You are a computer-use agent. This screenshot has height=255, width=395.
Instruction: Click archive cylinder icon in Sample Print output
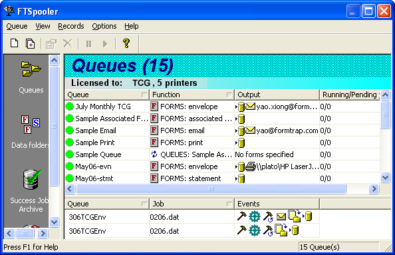click(x=241, y=142)
